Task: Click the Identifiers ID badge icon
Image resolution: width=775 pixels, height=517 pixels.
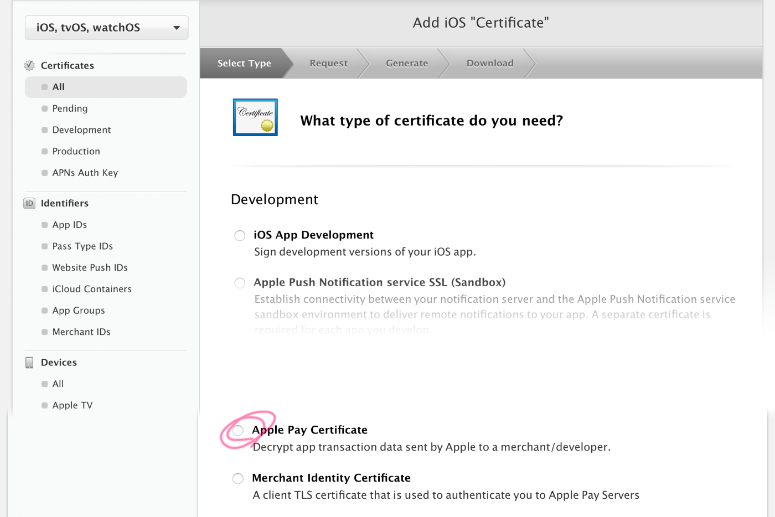Action: pyautogui.click(x=29, y=203)
